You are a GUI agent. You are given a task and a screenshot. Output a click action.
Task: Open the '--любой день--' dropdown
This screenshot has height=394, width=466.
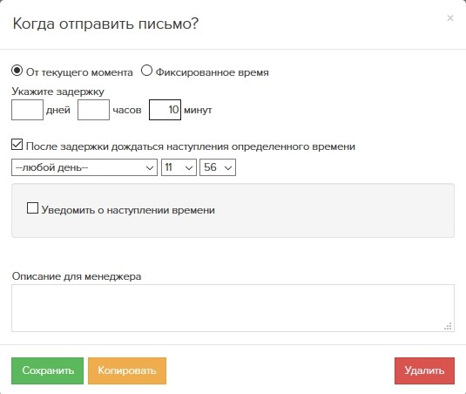pyautogui.click(x=84, y=167)
